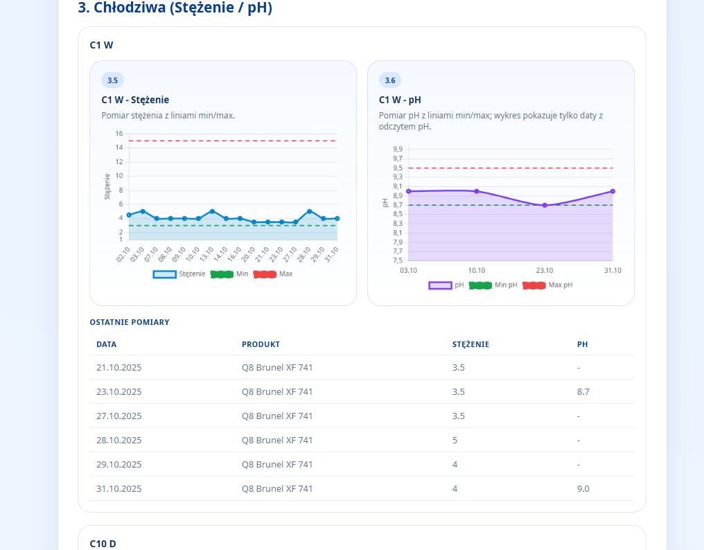Click the PRODUKT column header
This screenshot has height=550, width=704.
(261, 344)
